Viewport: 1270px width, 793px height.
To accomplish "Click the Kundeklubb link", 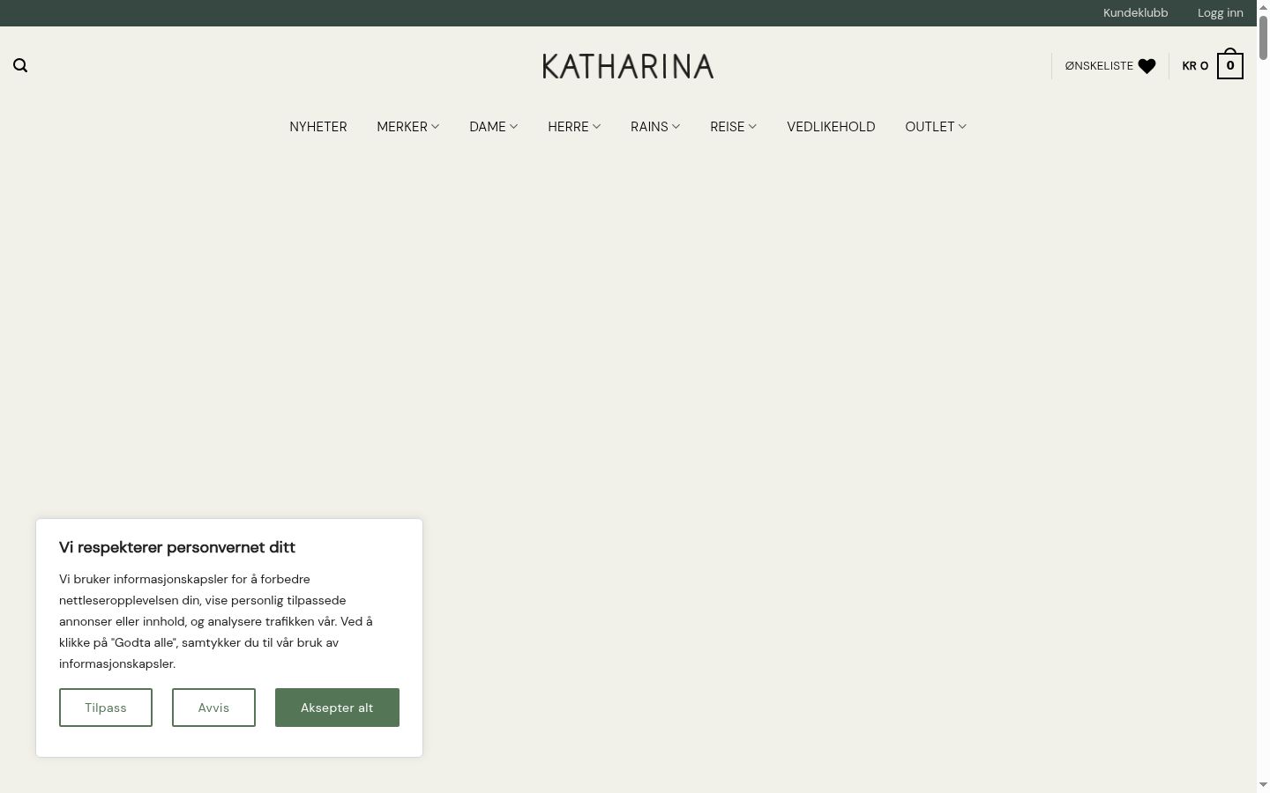I will click(x=1135, y=12).
